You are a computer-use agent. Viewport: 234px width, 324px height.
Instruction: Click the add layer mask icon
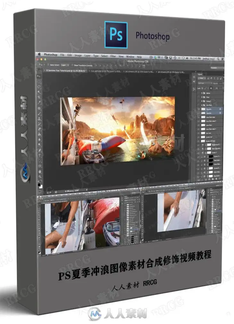(206, 180)
